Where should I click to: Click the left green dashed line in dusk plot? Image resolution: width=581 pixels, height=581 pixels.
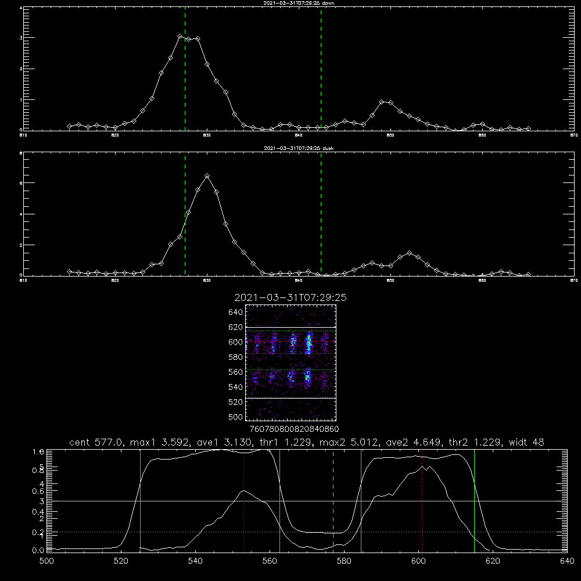pyautogui.click(x=185, y=214)
